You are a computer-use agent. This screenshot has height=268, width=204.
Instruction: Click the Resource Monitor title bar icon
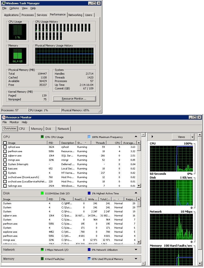point(4,117)
